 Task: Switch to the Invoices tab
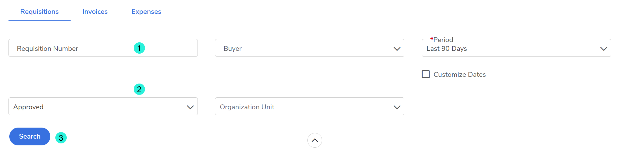pyautogui.click(x=95, y=12)
